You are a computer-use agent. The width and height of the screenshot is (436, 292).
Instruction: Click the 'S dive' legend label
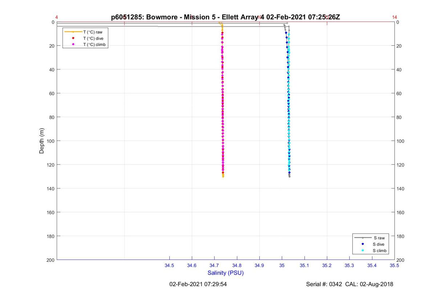(x=379, y=244)
